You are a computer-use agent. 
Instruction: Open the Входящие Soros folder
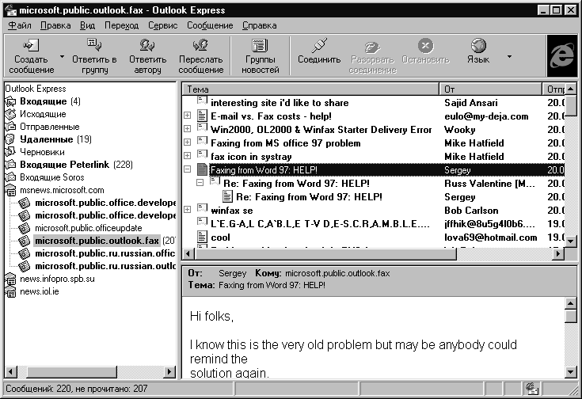pyautogui.click(x=52, y=177)
